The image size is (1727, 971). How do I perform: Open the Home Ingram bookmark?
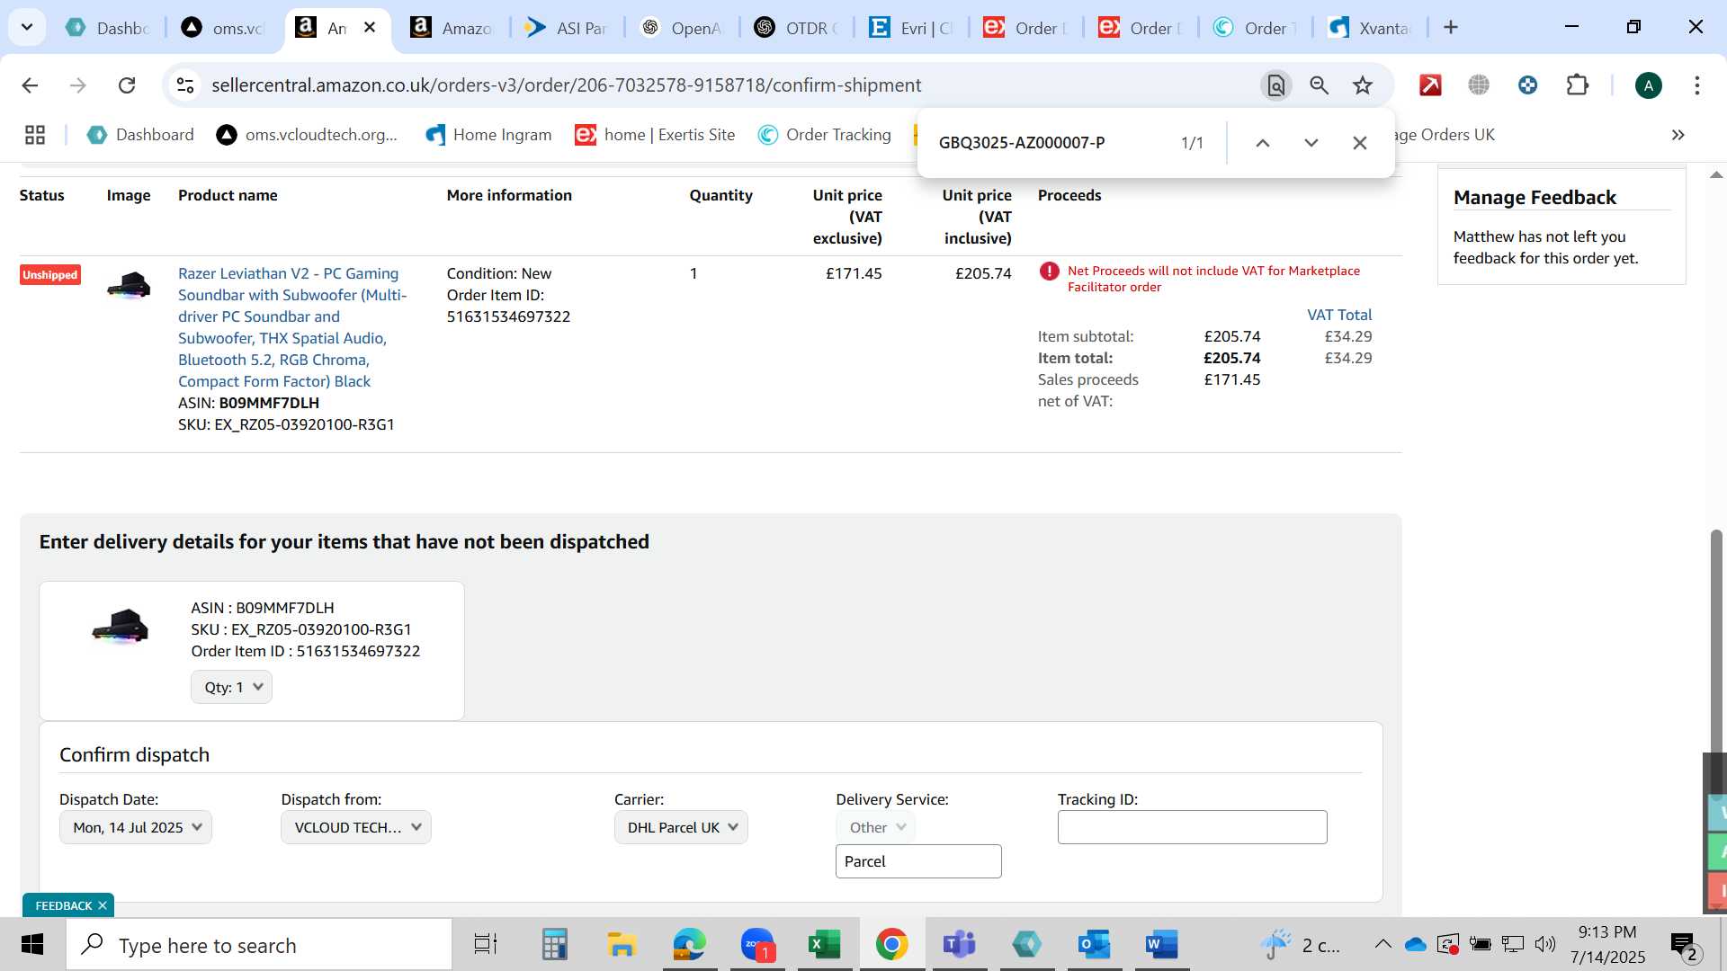488,135
